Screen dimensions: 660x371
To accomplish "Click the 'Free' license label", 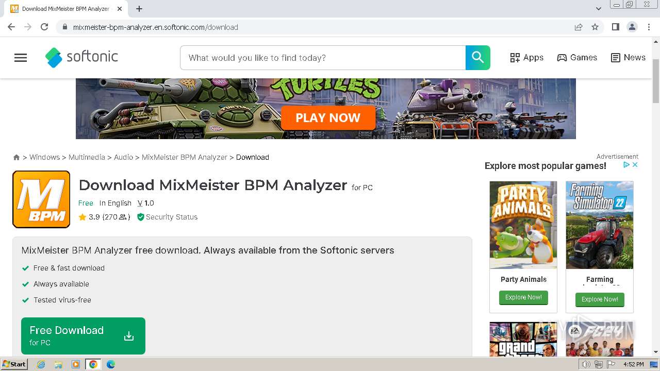I will coord(86,203).
